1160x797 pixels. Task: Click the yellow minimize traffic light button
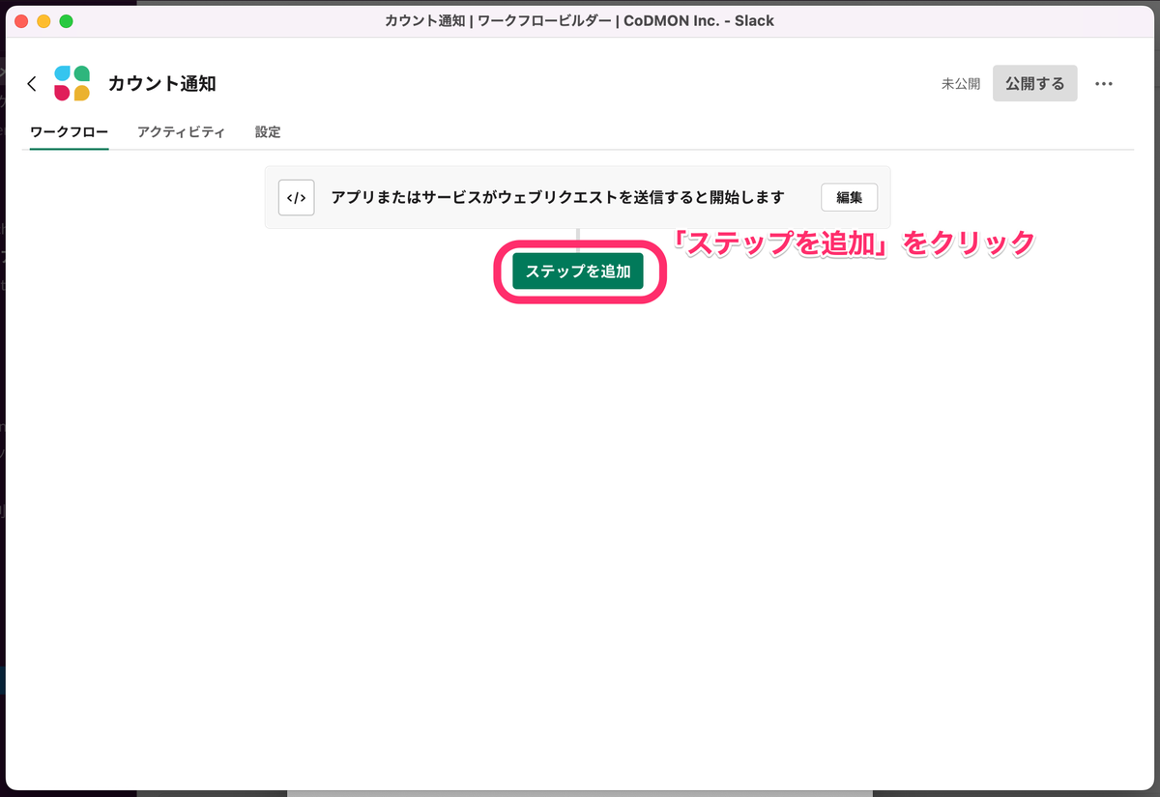coord(43,19)
